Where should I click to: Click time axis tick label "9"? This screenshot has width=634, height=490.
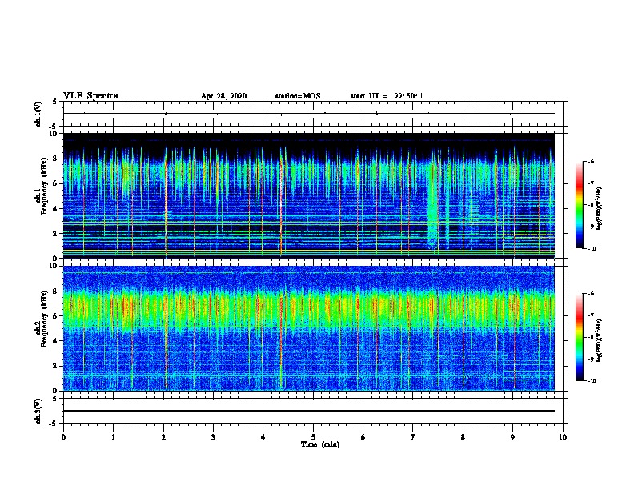click(x=512, y=437)
